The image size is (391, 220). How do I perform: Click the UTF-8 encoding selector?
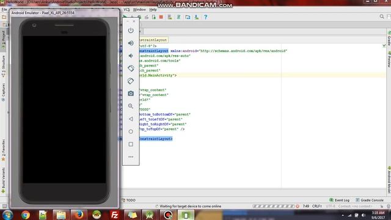331,207
